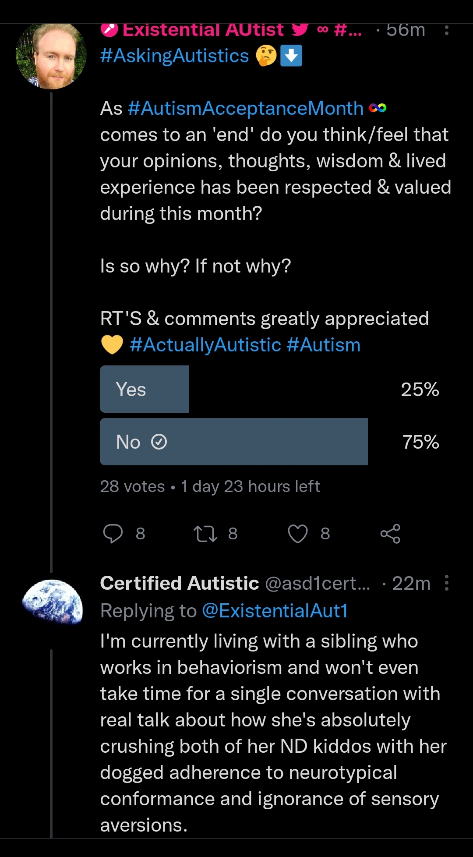Tap the share icon on poll tweet

pos(390,533)
